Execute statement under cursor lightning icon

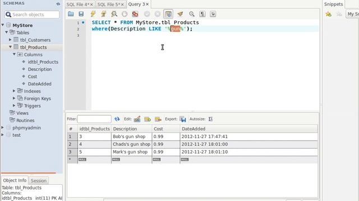tap(103, 14)
